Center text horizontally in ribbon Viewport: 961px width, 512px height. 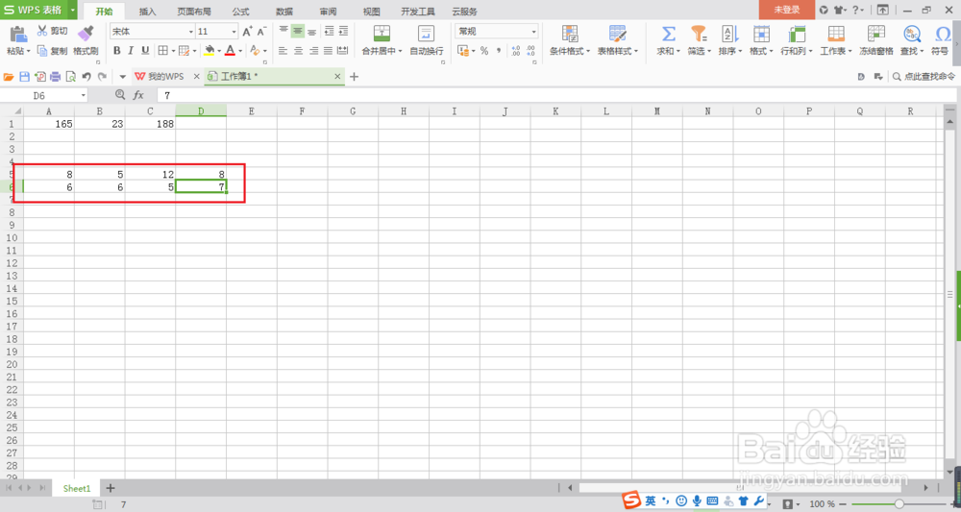click(x=298, y=51)
